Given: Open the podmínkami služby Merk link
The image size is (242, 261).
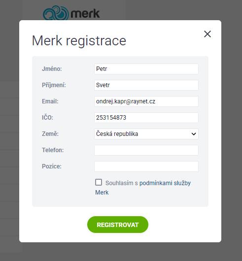Looking at the screenshot, I should [143, 188].
